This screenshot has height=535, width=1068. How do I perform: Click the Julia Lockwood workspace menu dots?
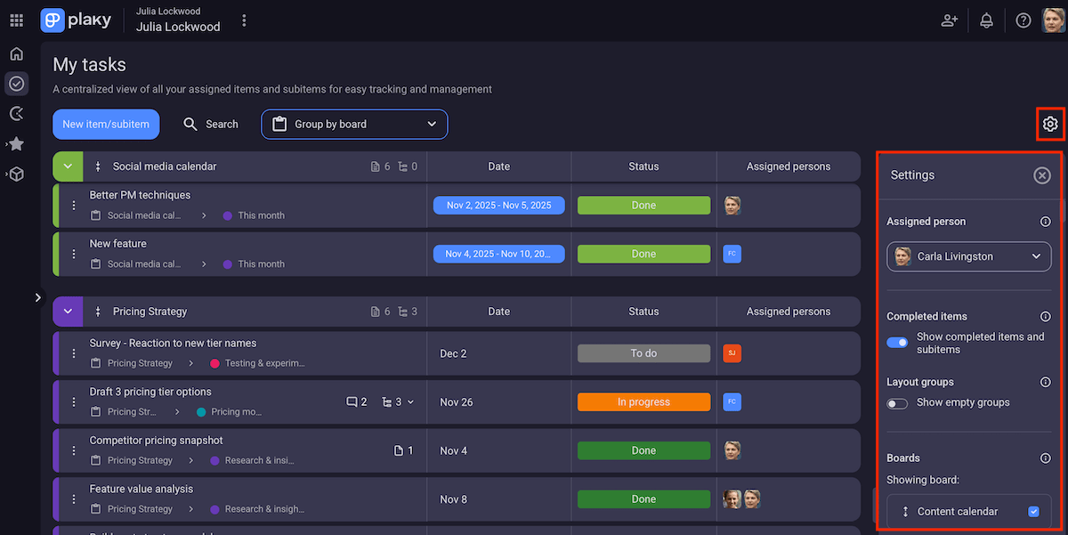coord(244,20)
